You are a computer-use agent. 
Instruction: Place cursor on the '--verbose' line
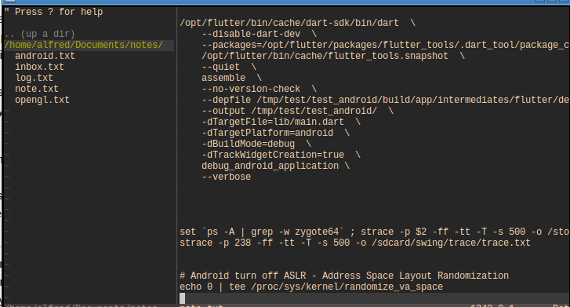[226, 177]
